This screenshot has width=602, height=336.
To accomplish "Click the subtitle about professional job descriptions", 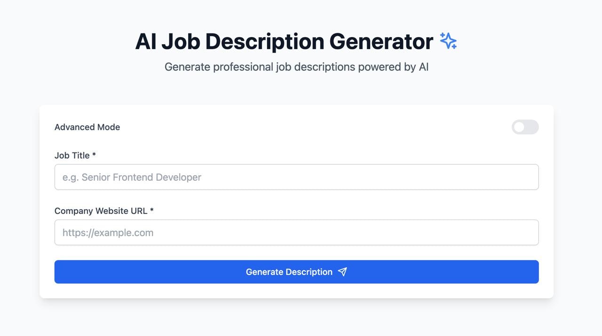I will pos(296,67).
